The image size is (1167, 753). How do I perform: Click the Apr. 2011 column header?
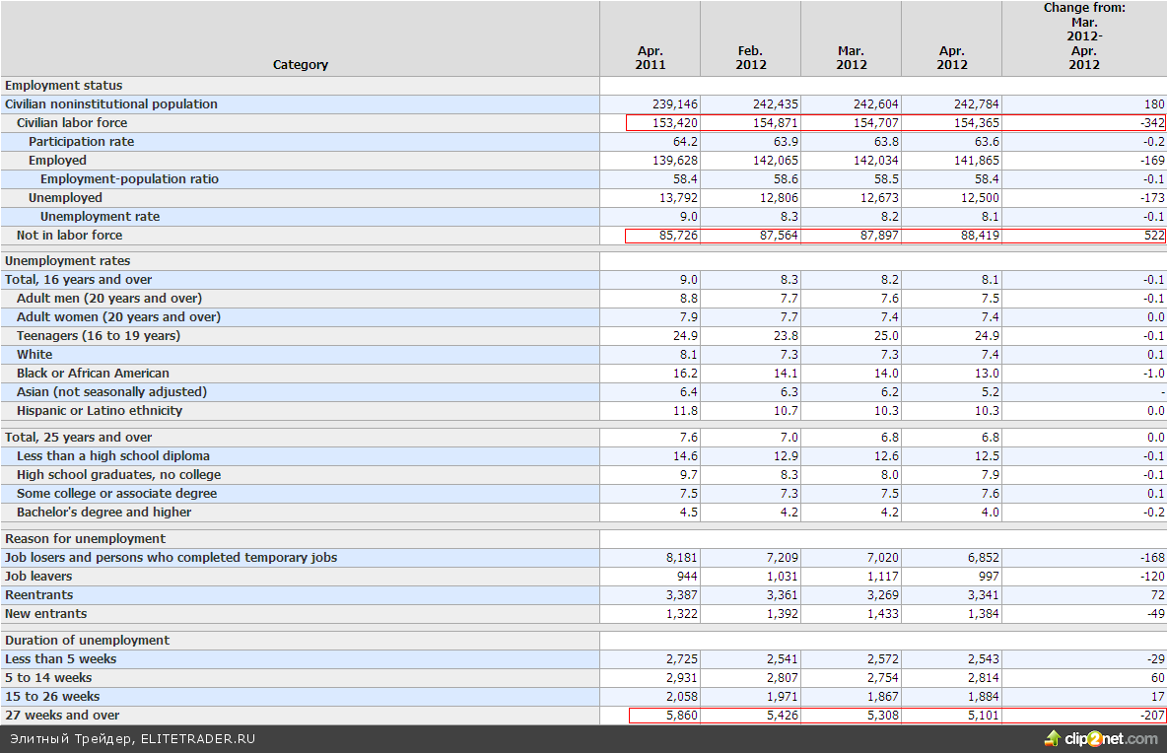click(650, 57)
